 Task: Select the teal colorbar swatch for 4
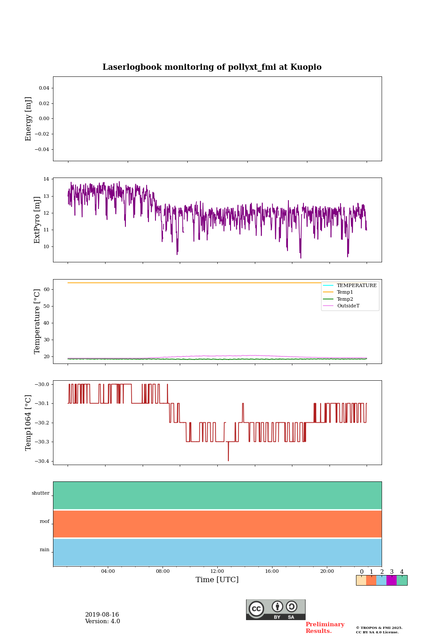click(402, 580)
